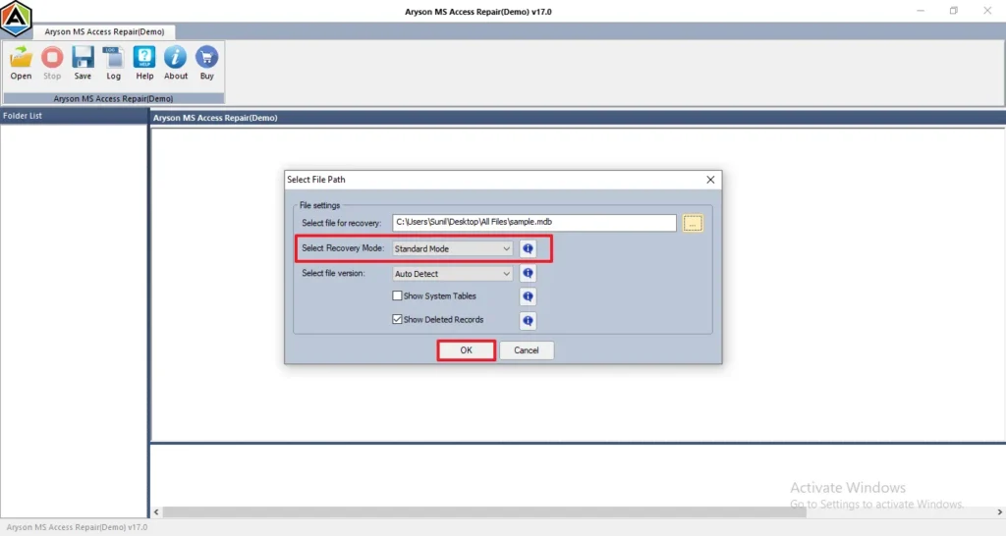
Task: Show info for Select Recovery Mode
Action: tap(528, 248)
